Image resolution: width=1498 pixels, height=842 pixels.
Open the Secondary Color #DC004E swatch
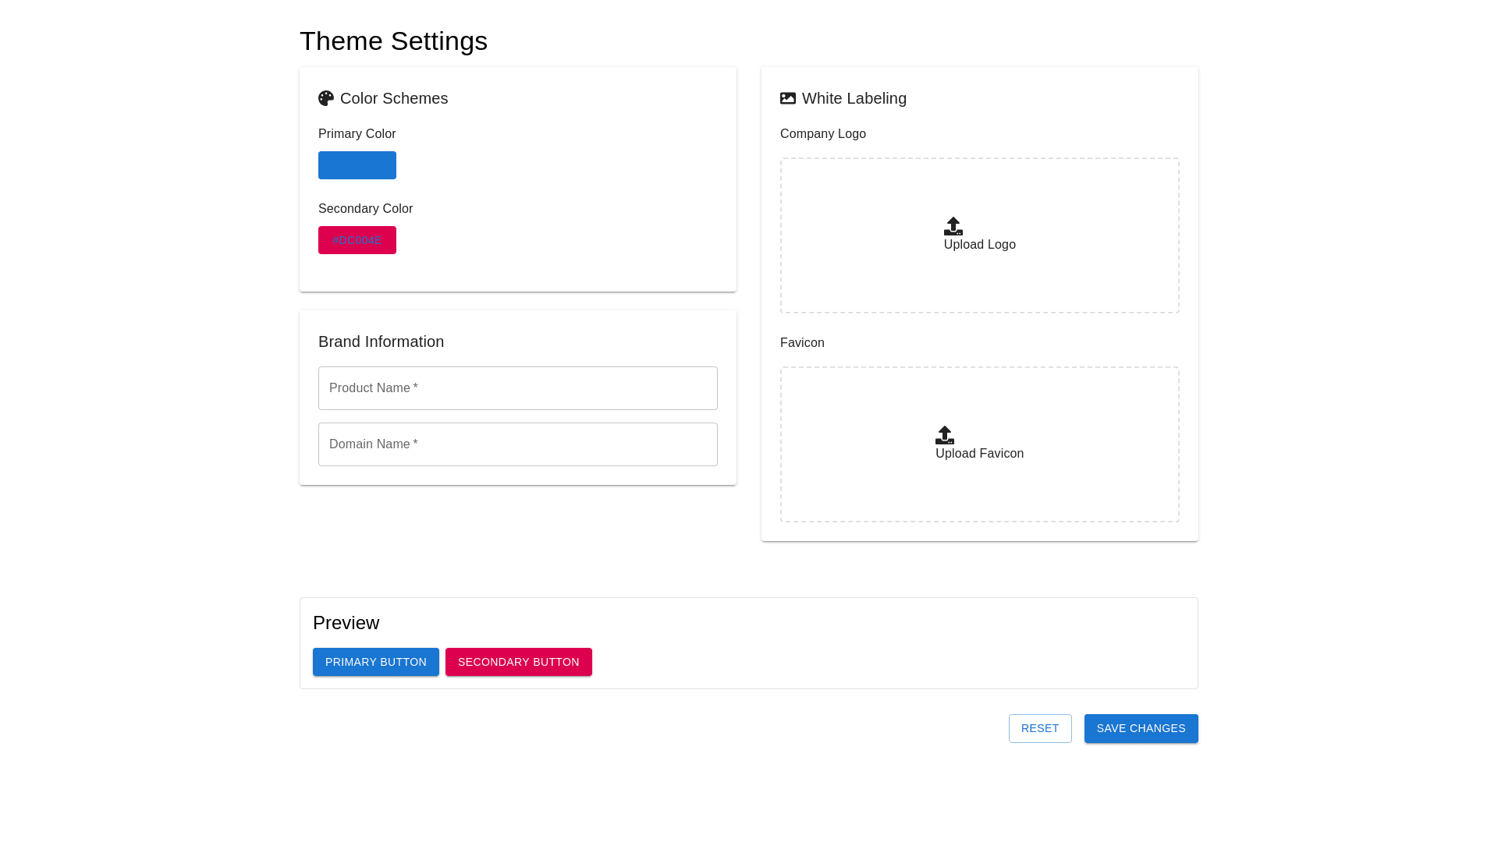coord(357,240)
